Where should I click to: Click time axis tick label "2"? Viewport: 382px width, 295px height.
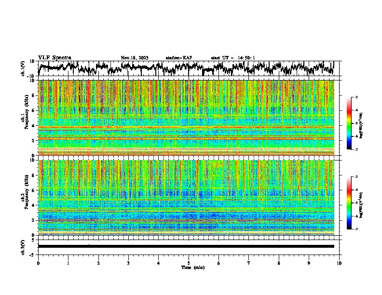coord(98,263)
